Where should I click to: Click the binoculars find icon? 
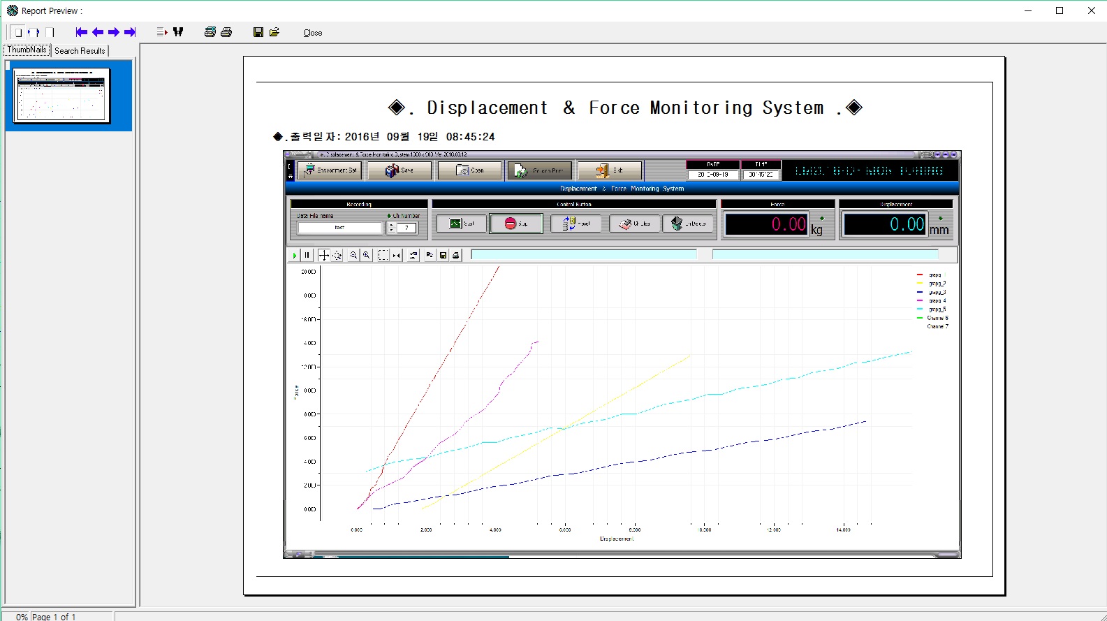(178, 32)
